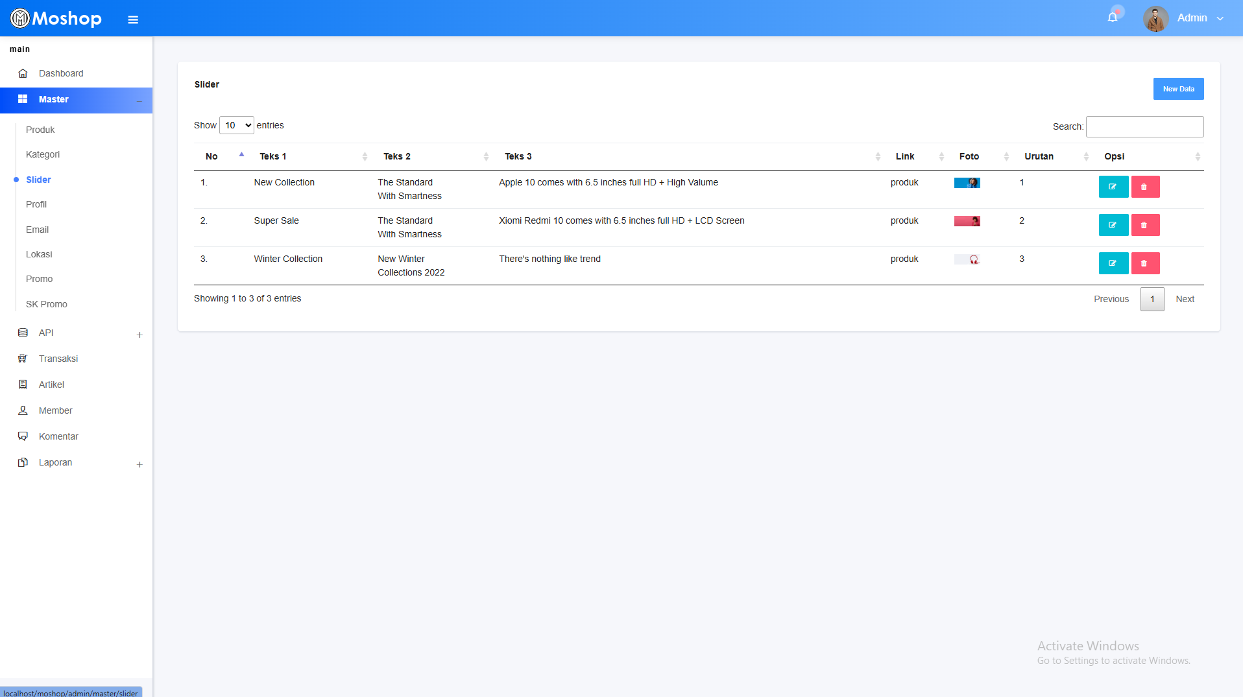Select pagination page 1
Viewport: 1243px width, 697px height.
1152,299
